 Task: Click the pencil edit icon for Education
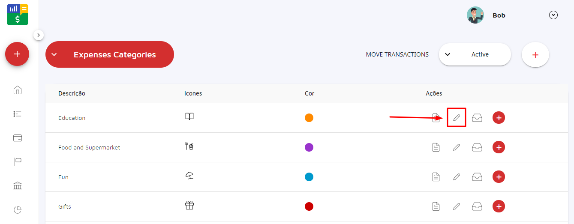(457, 118)
